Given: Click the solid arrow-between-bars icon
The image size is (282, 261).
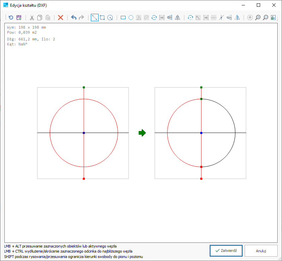Looking at the screenshot, I should pyautogui.click(x=162, y=18).
